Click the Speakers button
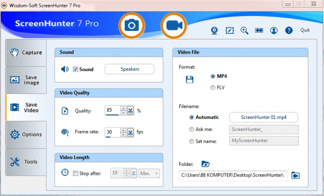The image size is (324, 196). pos(130,69)
